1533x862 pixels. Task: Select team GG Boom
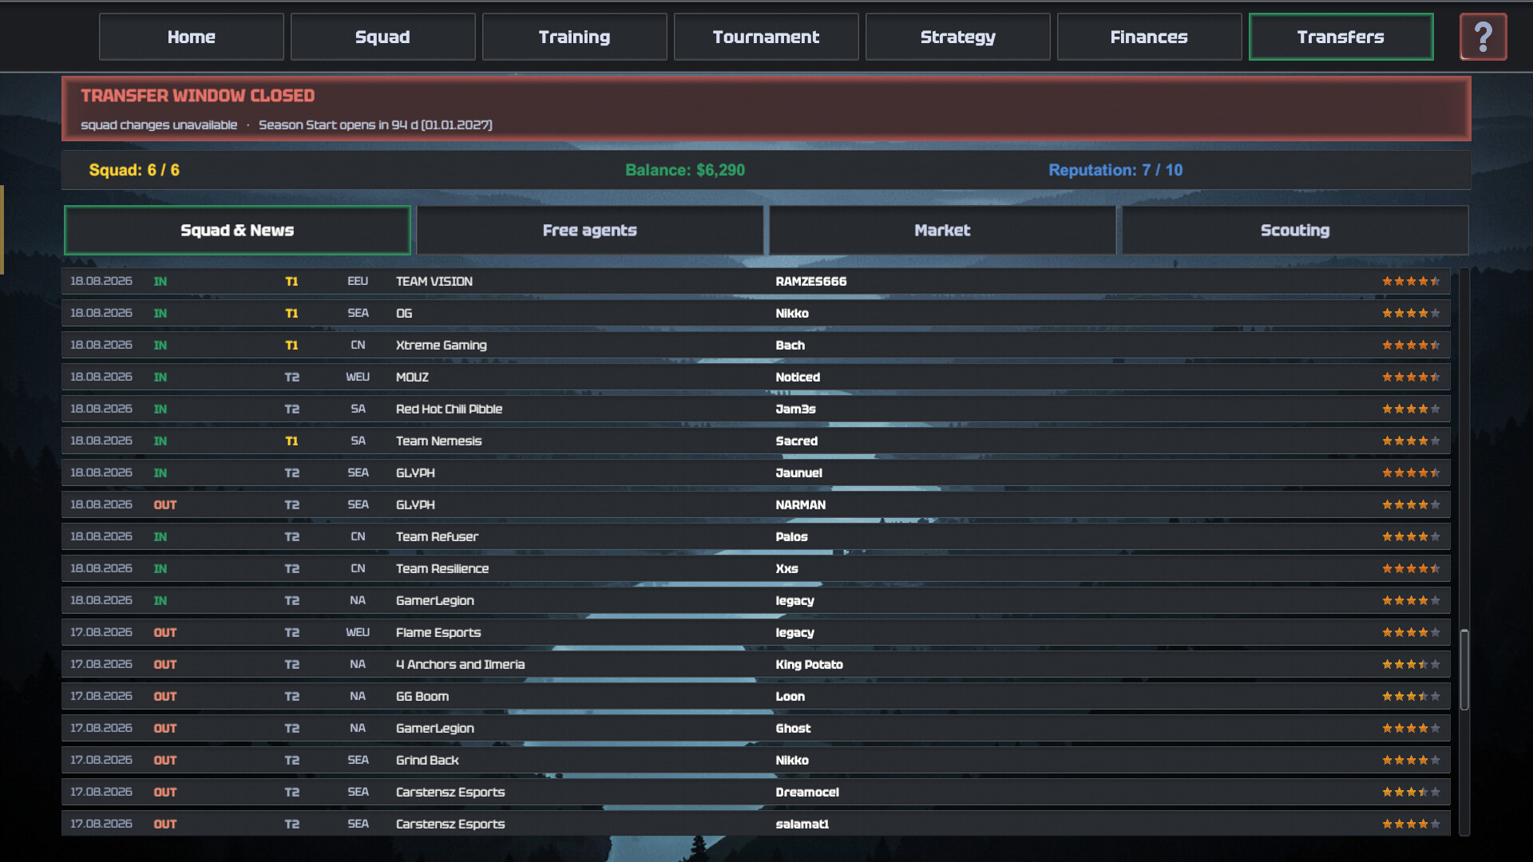(x=422, y=696)
